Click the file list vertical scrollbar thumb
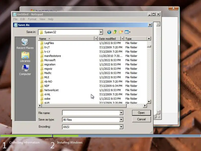Image resolution: width=201 pixels, height=151 pixels. pos(149,46)
